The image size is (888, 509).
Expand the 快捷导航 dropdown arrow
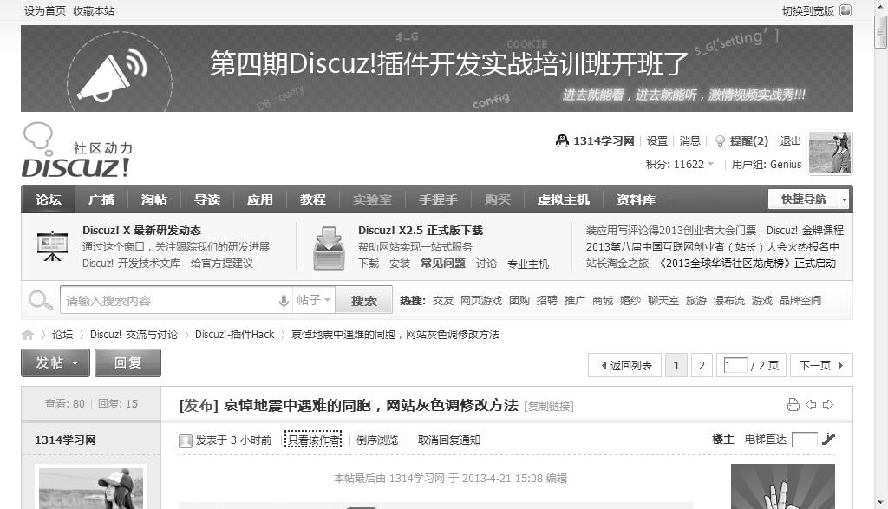(x=844, y=199)
